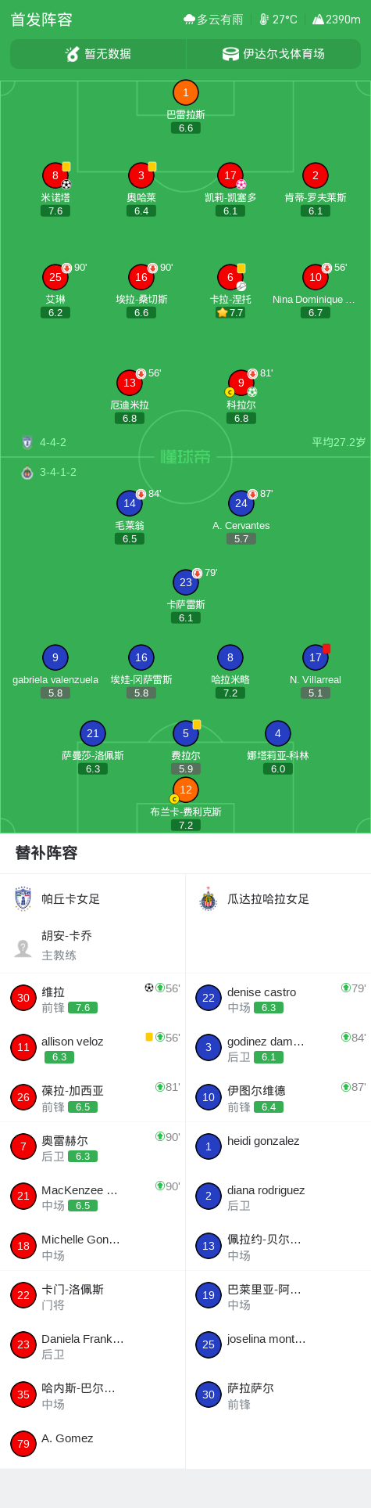The image size is (371, 1508).
Task: Tap A. Gomez number 79 entry
Action: pyautogui.click(x=93, y=1443)
